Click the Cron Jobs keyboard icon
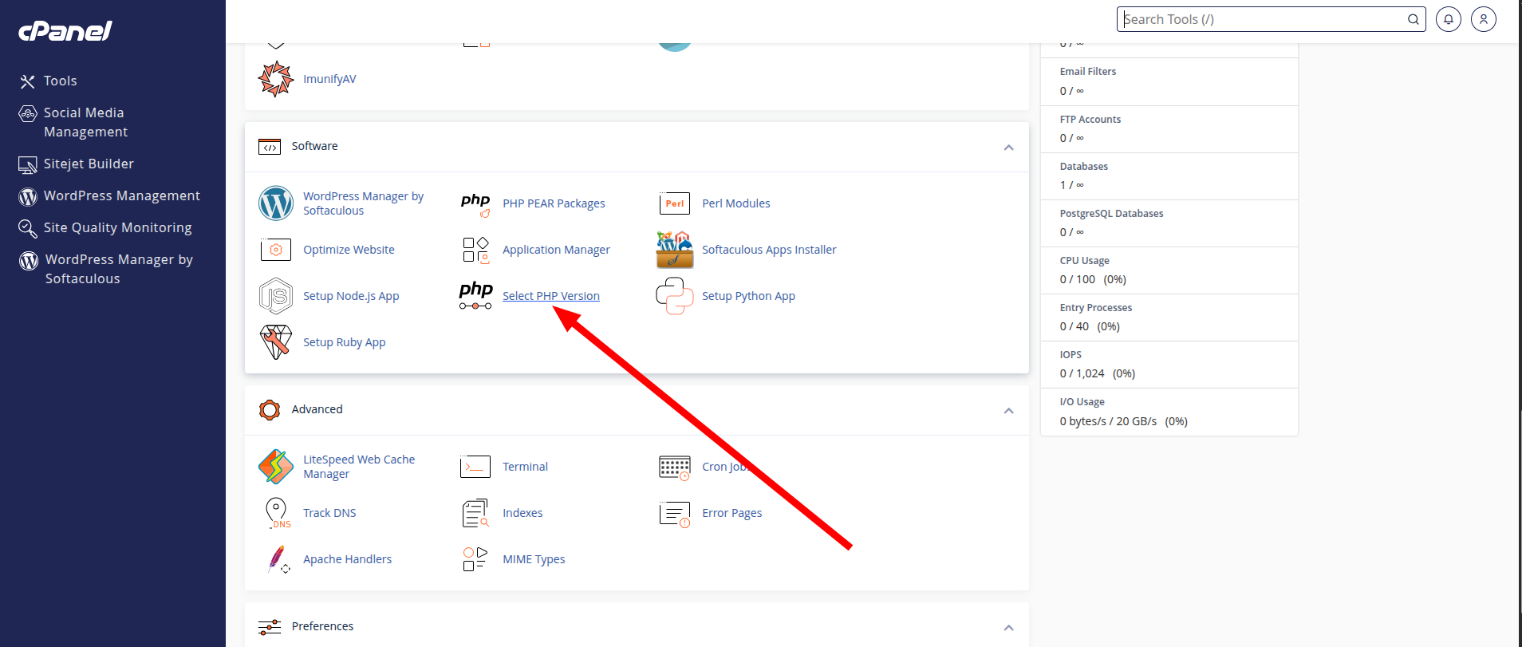Viewport: 1522px width, 647px height. [675, 467]
